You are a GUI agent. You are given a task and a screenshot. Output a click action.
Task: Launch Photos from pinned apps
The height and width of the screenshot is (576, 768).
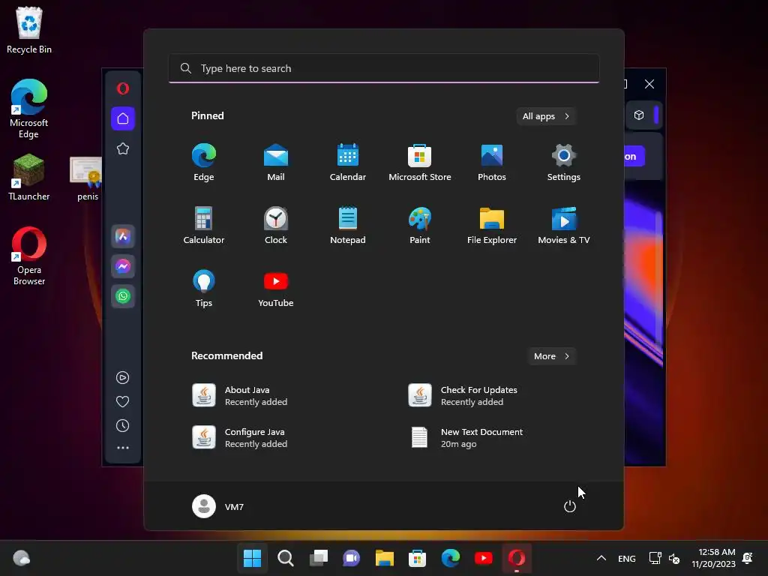point(492,162)
